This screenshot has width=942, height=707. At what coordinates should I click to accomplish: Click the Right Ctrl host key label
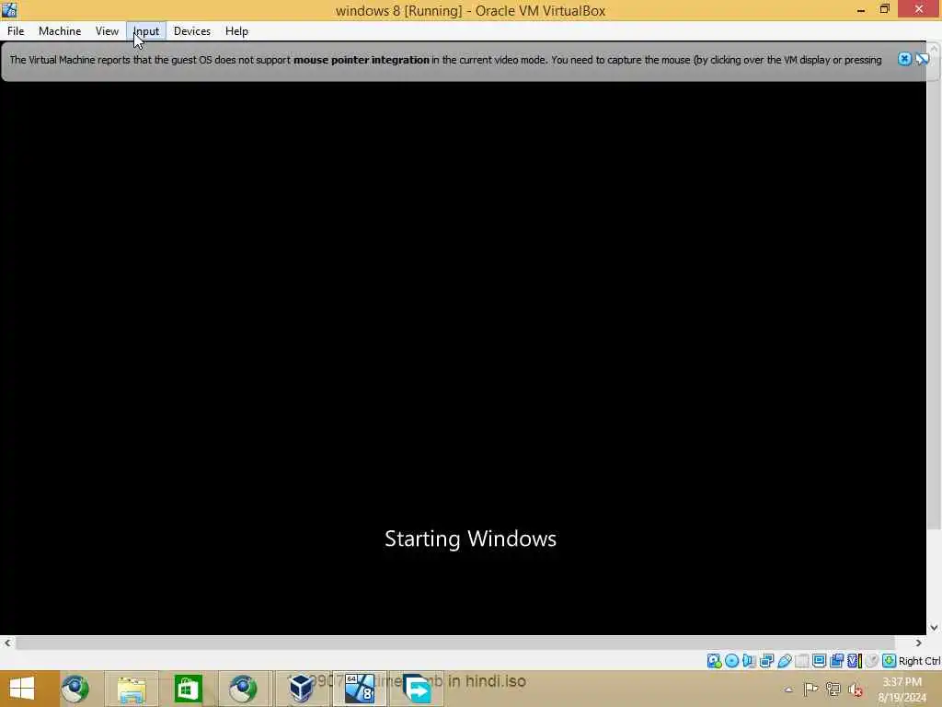point(919,661)
